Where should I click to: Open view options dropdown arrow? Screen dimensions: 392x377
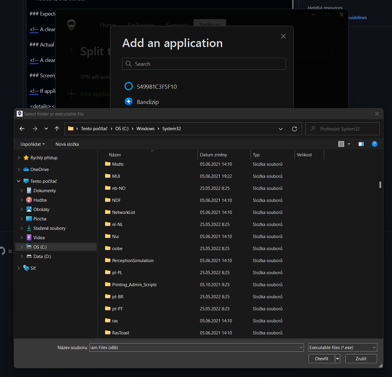click(x=349, y=144)
